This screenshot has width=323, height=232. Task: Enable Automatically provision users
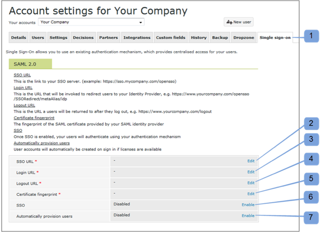[248, 216]
